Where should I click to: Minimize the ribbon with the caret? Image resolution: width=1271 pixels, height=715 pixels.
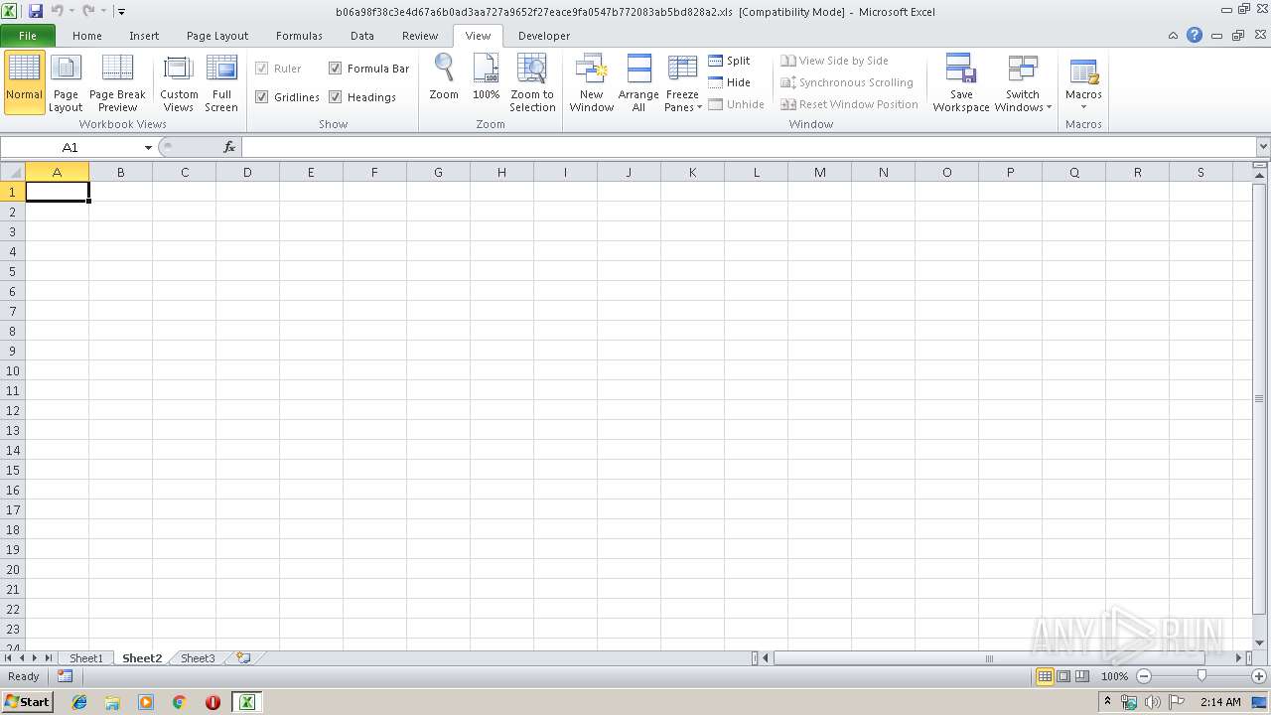(x=1174, y=35)
